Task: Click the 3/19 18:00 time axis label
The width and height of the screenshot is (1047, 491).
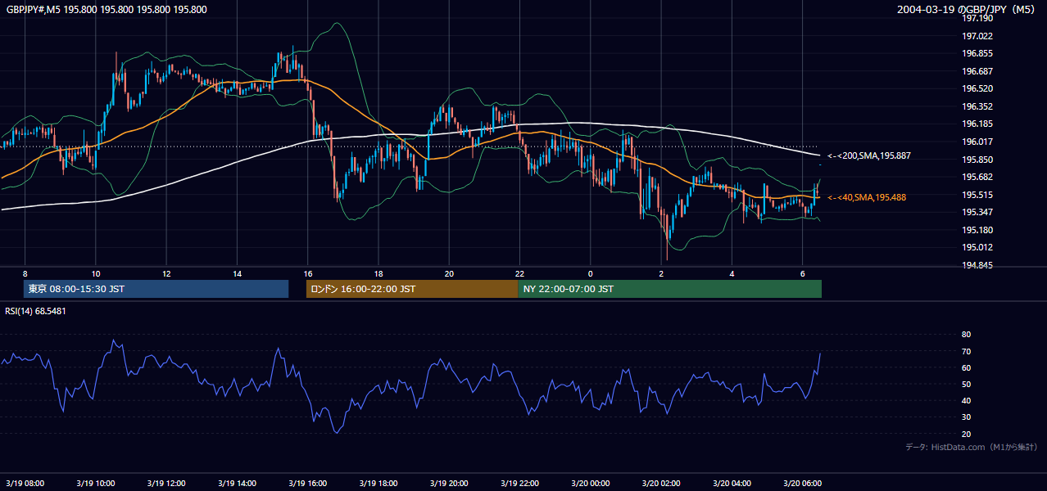Action: coord(378,483)
